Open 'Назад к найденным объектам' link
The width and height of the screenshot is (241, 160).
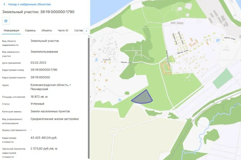coord(29,4)
